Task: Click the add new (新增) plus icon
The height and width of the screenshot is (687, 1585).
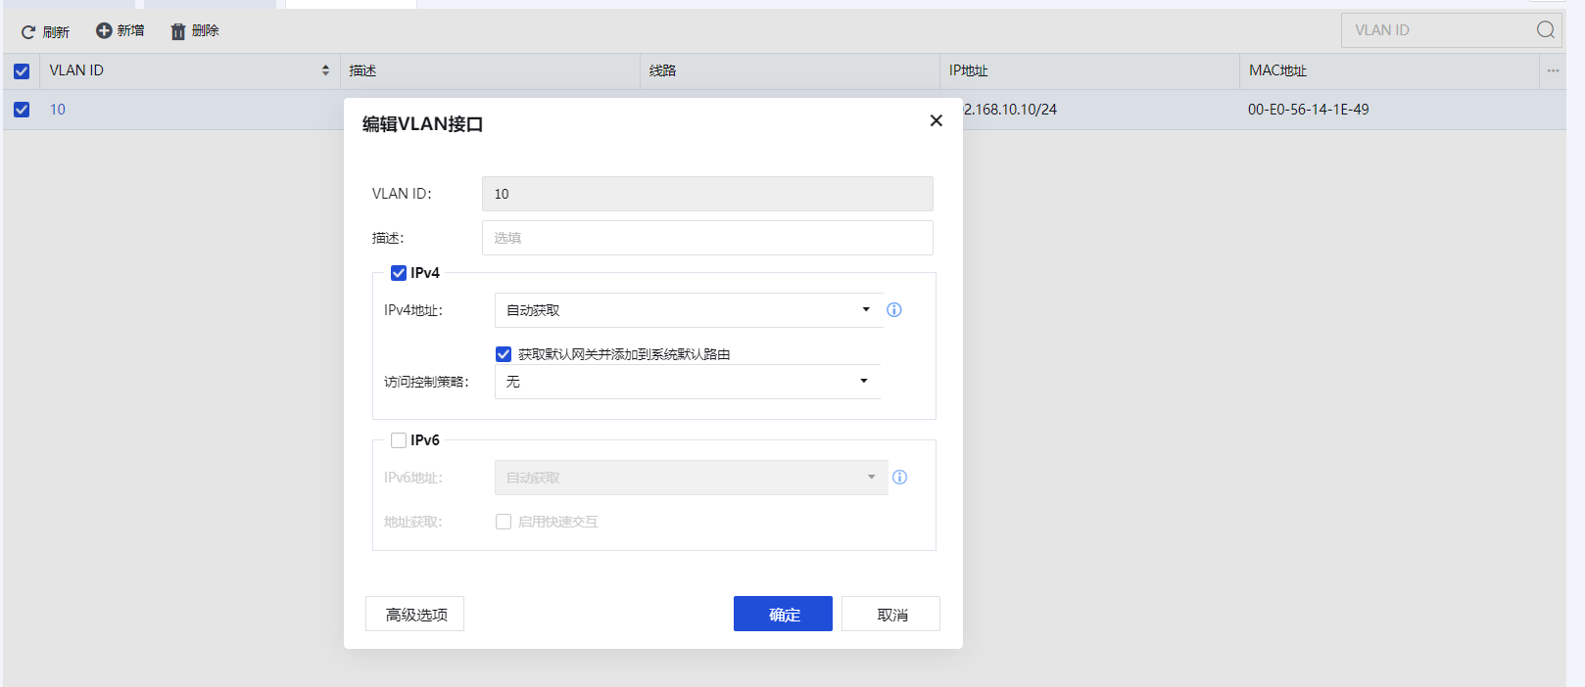Action: pyautogui.click(x=104, y=31)
